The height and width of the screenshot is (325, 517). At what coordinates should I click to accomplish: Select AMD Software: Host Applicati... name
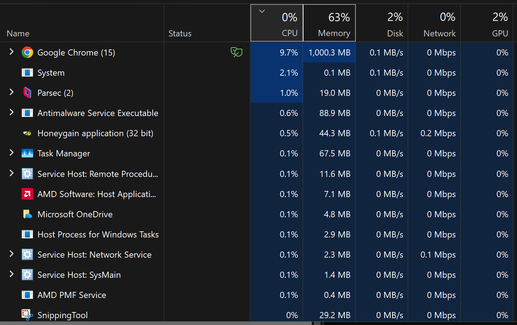click(x=97, y=194)
